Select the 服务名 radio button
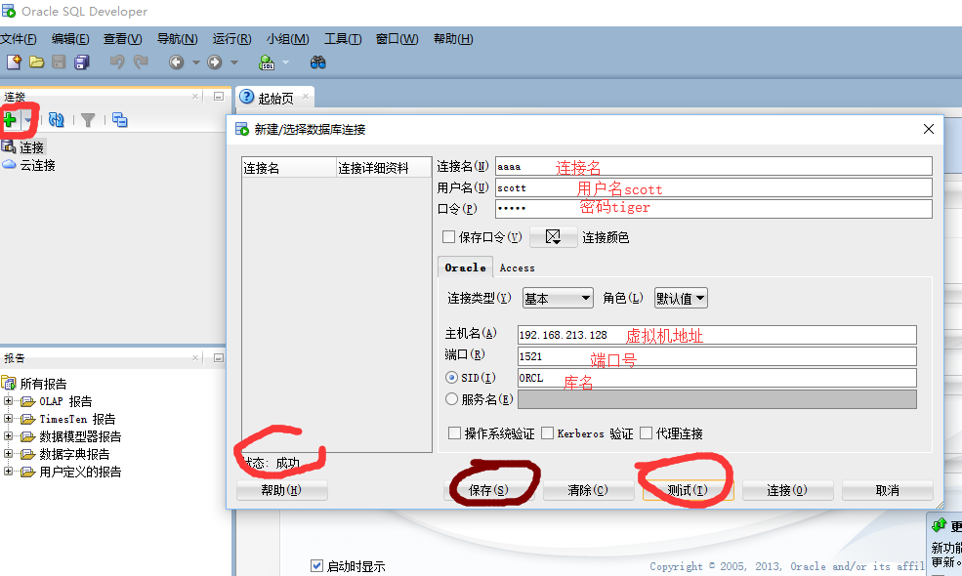Screen dimensions: 962x576 (x=451, y=399)
